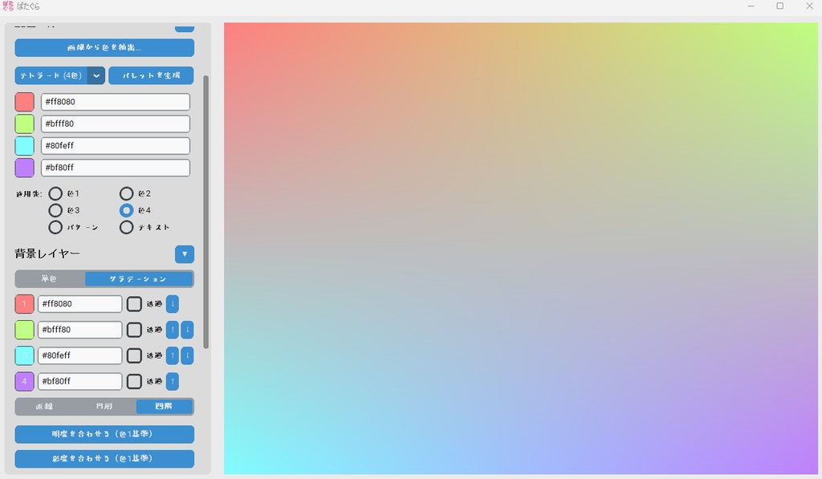Enable 透過 for gradient color 4

(x=134, y=381)
